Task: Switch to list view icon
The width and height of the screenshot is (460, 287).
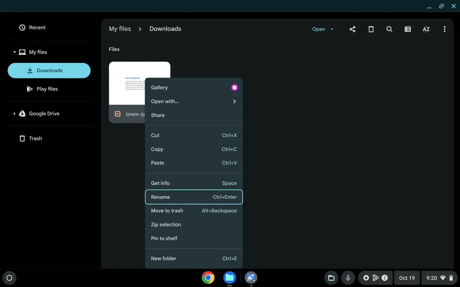Action: pos(408,29)
